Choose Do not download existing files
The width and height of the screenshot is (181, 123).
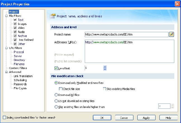[x=56, y=101]
